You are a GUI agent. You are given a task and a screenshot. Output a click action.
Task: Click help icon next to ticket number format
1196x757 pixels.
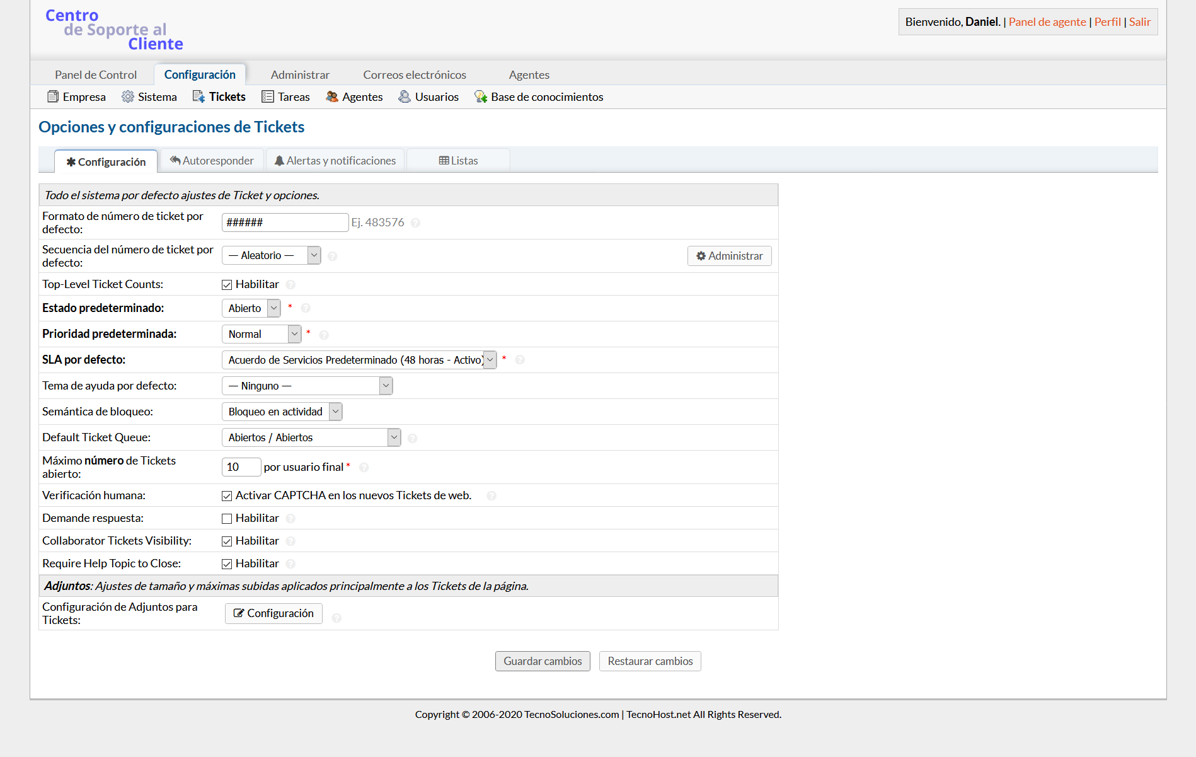pyautogui.click(x=415, y=222)
